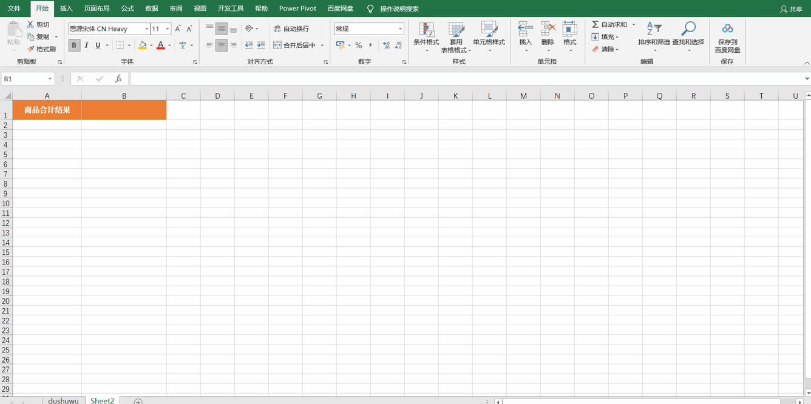This screenshot has height=404, width=811.
Task: Apply the yellow fill color bucket
Action: point(142,45)
